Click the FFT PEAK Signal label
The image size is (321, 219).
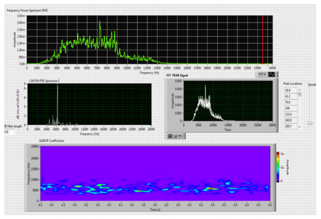click(177, 75)
